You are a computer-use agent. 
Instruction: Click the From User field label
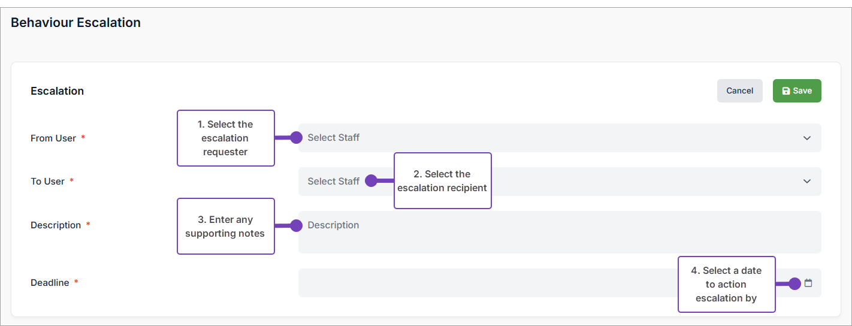click(53, 138)
